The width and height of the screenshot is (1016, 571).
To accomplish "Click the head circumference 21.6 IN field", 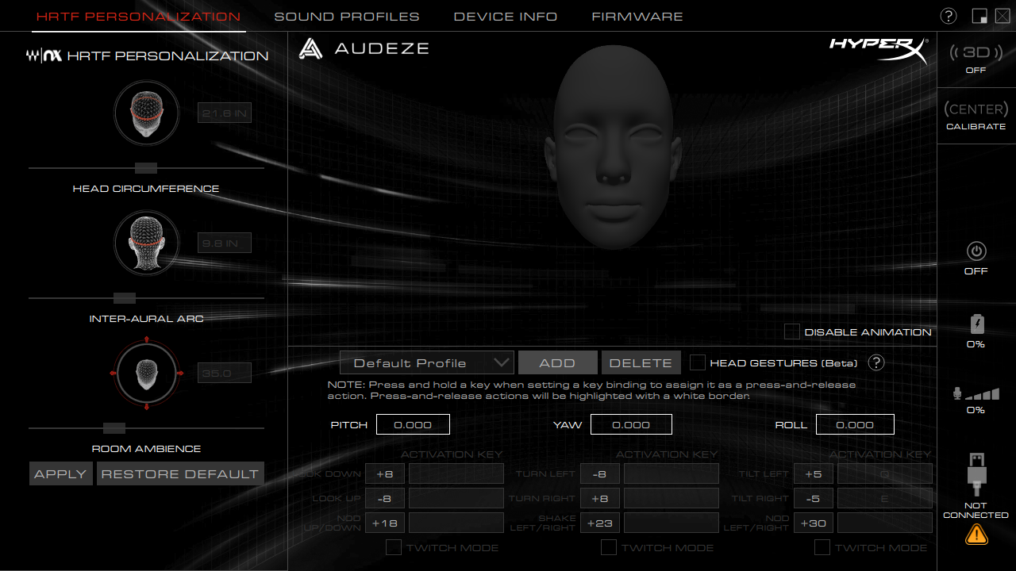I will (x=225, y=113).
